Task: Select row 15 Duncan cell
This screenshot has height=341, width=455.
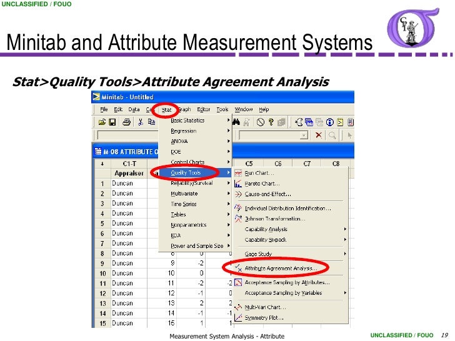Action: [129, 323]
